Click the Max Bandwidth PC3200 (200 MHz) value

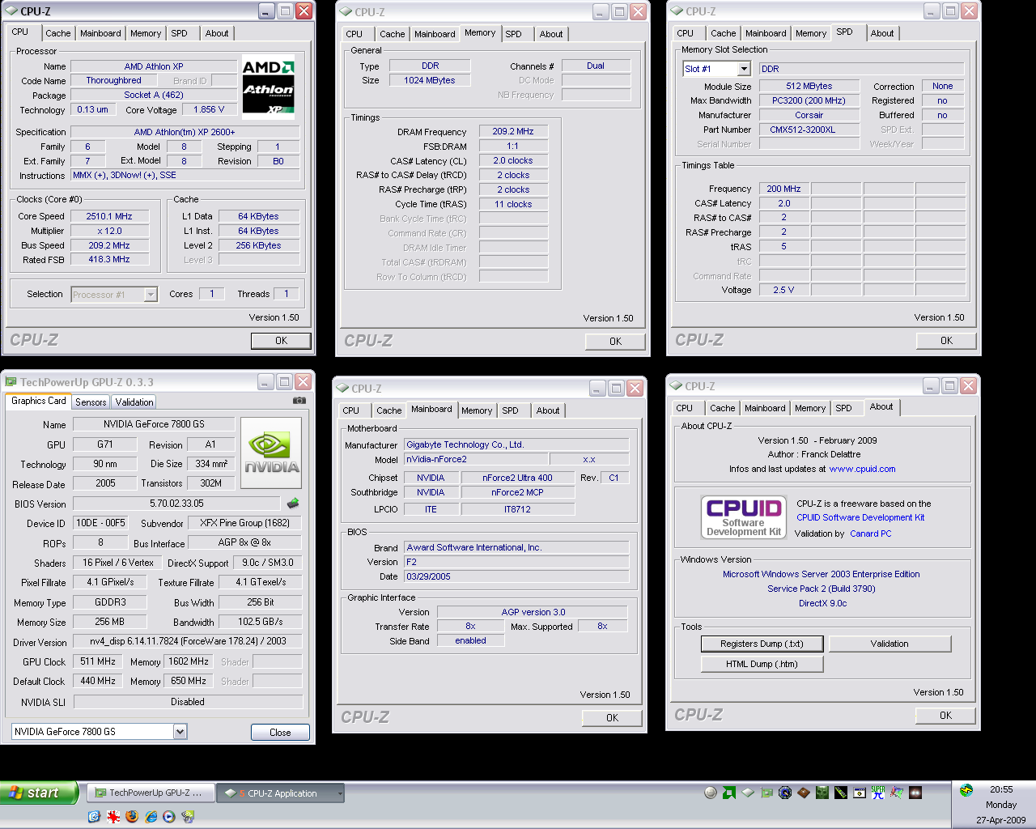809,100
